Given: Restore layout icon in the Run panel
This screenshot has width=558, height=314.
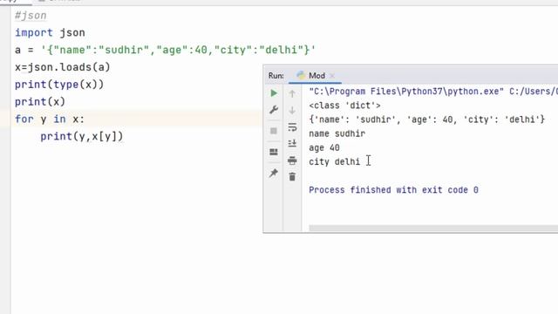Looking at the screenshot, I should tap(274, 152).
